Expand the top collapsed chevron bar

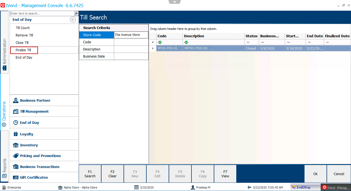point(175,2)
